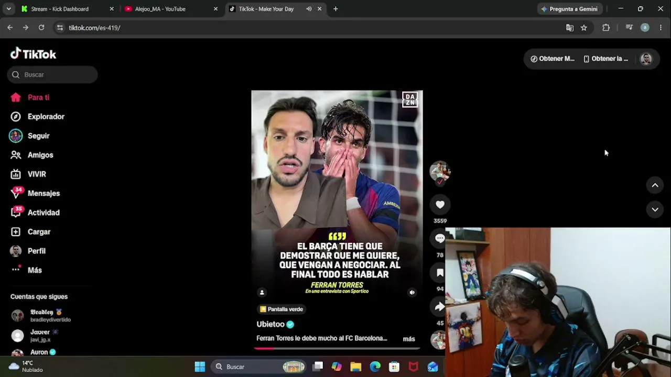Open Chrome media controls
The width and height of the screenshot is (671, 377).
click(629, 28)
